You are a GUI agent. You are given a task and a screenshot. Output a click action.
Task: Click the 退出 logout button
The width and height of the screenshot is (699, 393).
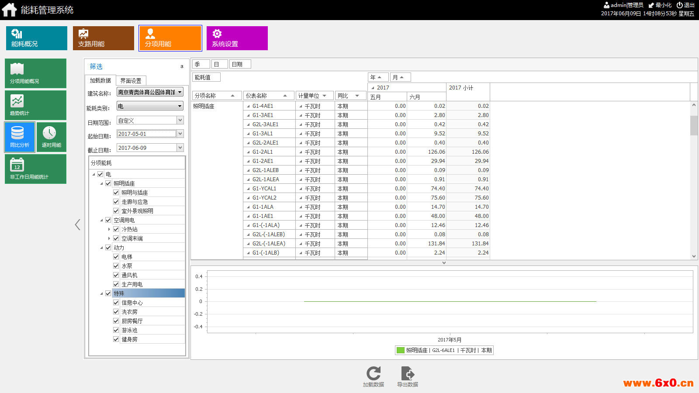pos(685,5)
